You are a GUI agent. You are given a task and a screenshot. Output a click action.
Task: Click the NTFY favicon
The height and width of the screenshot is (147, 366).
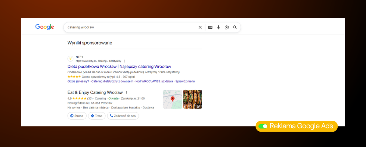pyautogui.click(x=70, y=59)
